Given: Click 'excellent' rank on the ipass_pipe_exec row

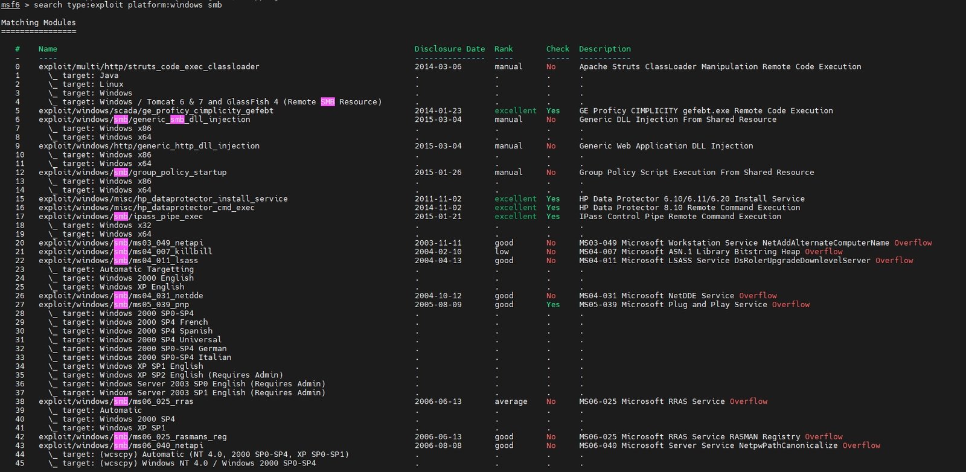Looking at the screenshot, I should [x=516, y=217].
